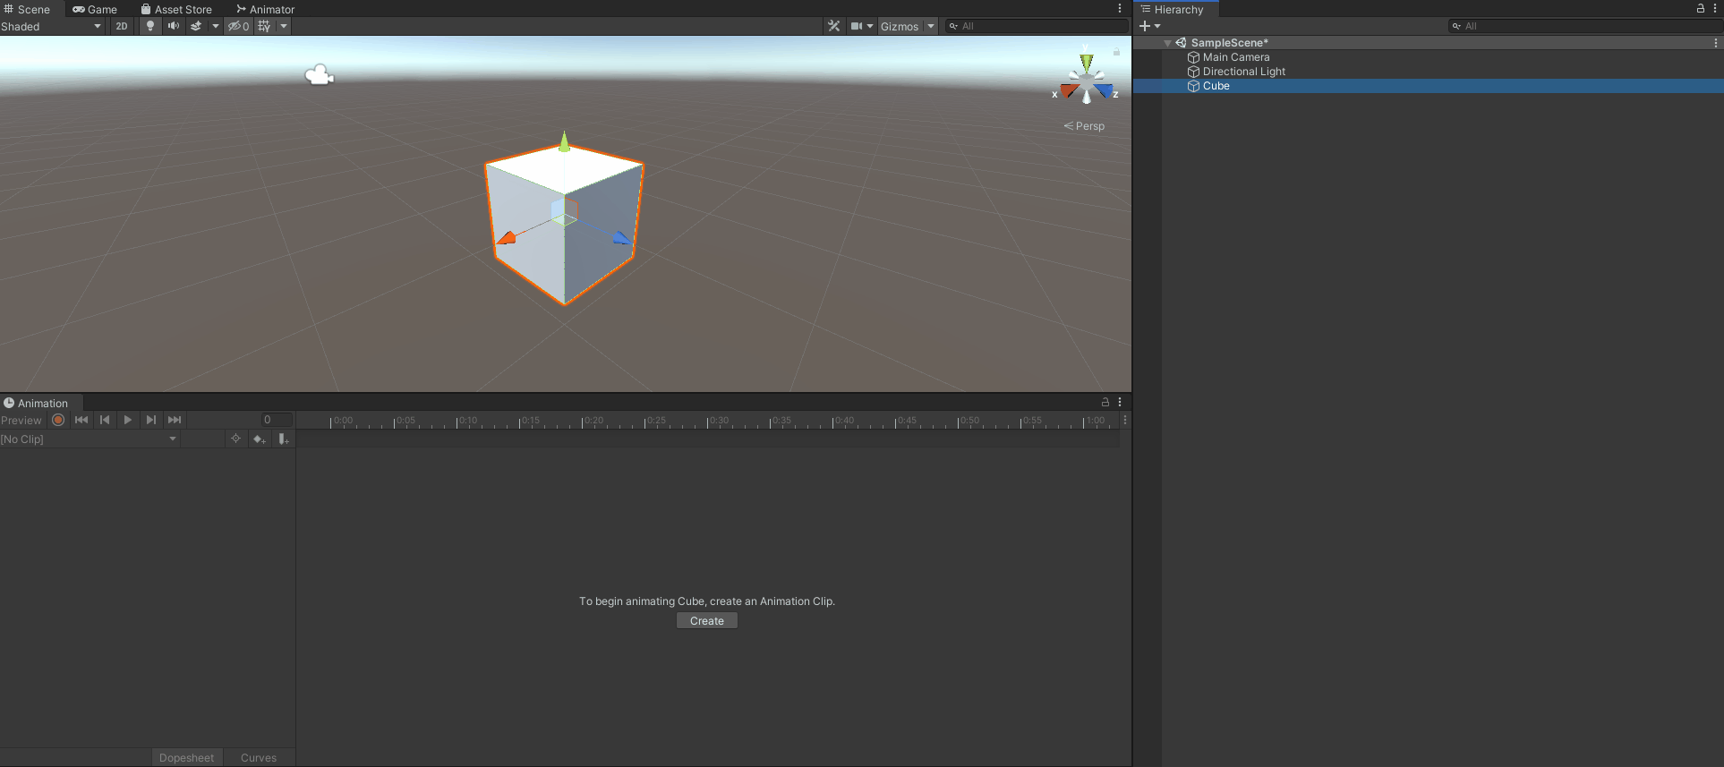Collapse the SampleScene tree arrow
The image size is (1724, 767).
tap(1167, 43)
